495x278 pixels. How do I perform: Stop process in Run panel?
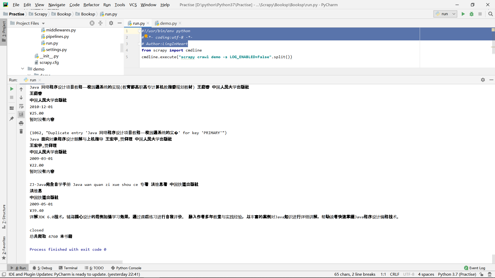(12, 97)
